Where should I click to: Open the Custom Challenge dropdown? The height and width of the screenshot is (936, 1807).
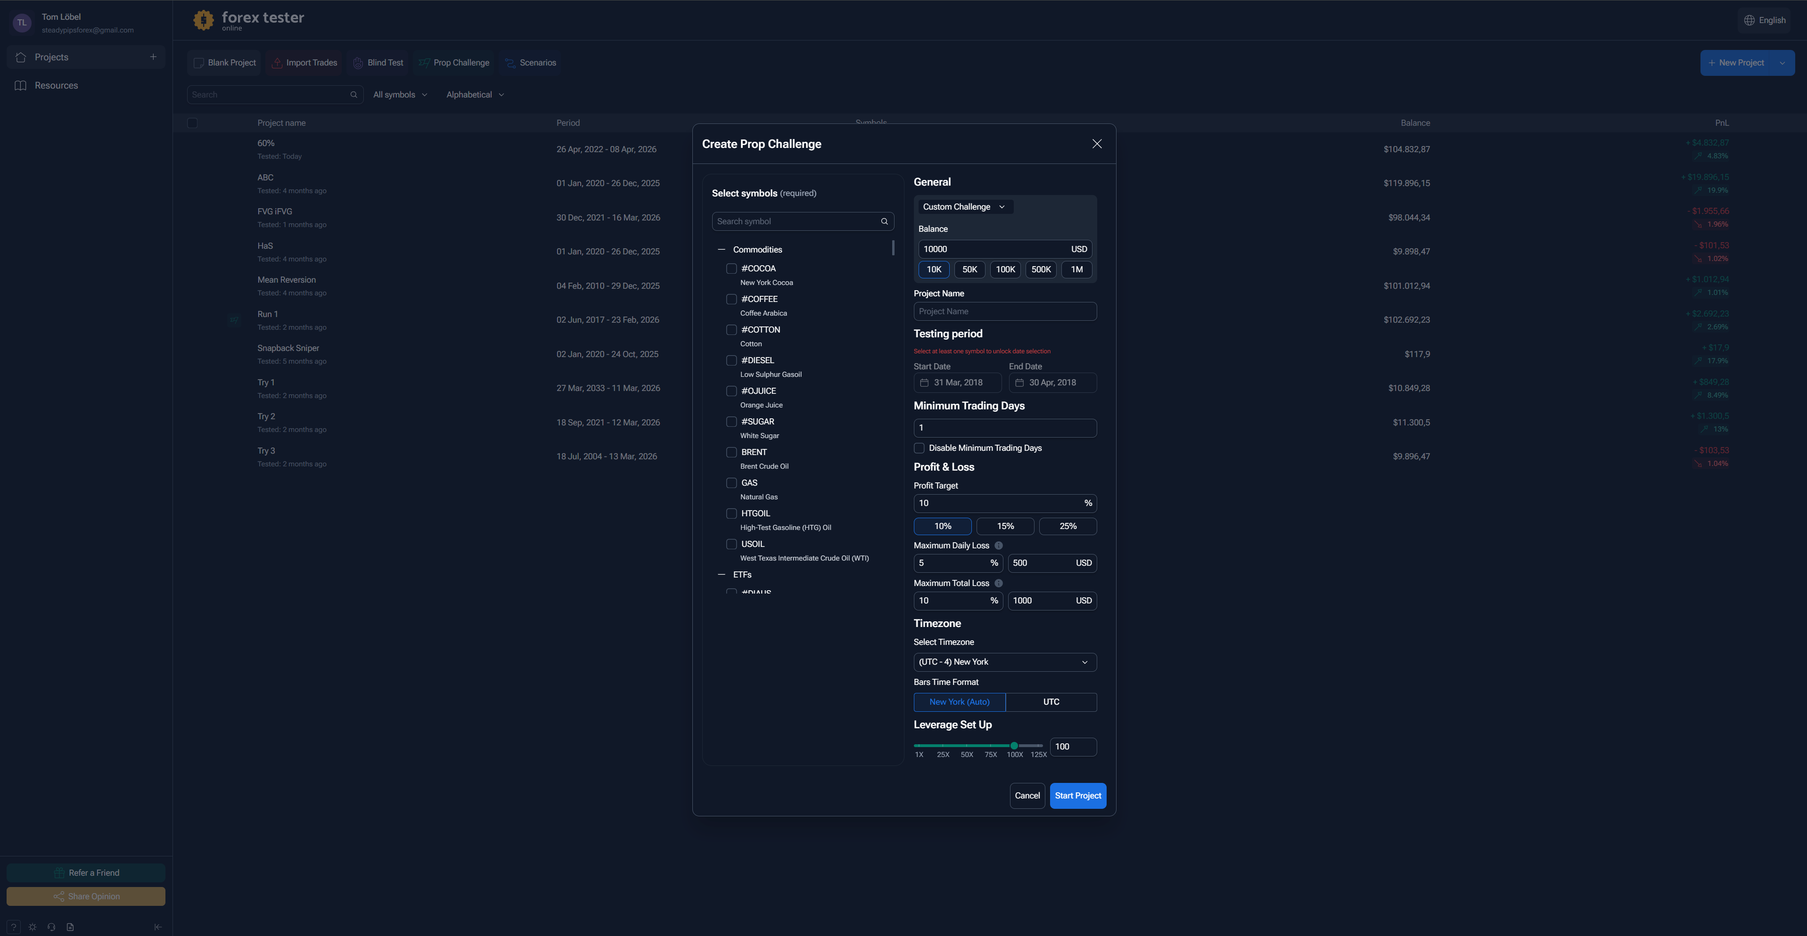click(x=965, y=207)
